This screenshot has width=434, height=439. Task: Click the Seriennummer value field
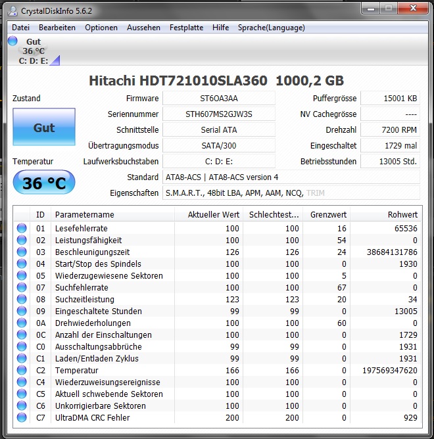tap(219, 114)
